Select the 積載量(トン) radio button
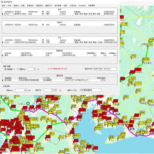Image resolution: width=154 pixels, height=154 pixels. 5,69
